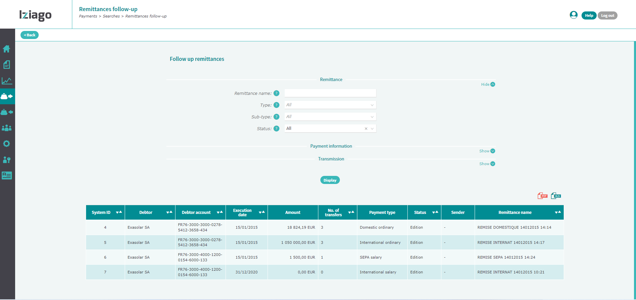The width and height of the screenshot is (636, 300).
Task: Click into the Remittance name field
Action: 330,93
